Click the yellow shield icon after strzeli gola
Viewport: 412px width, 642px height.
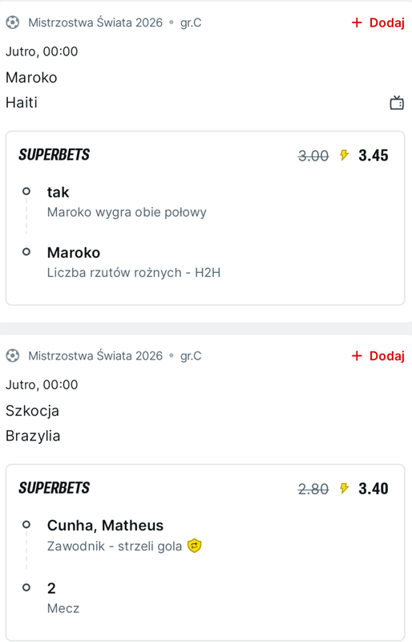tap(194, 546)
